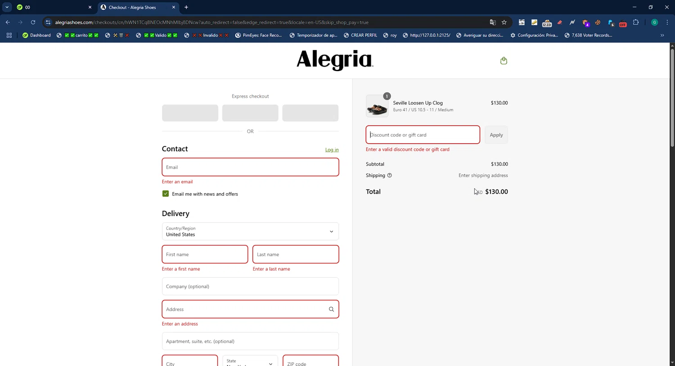This screenshot has height=366, width=675.
Task: Open a new tab with plus button
Action: 186,7
